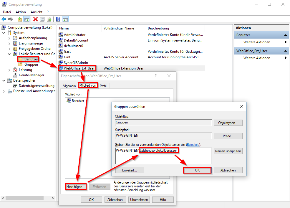Collapse the WebOffice_Ext_User section in Aktionen
The width and height of the screenshot is (290, 208).
pos(286,51)
